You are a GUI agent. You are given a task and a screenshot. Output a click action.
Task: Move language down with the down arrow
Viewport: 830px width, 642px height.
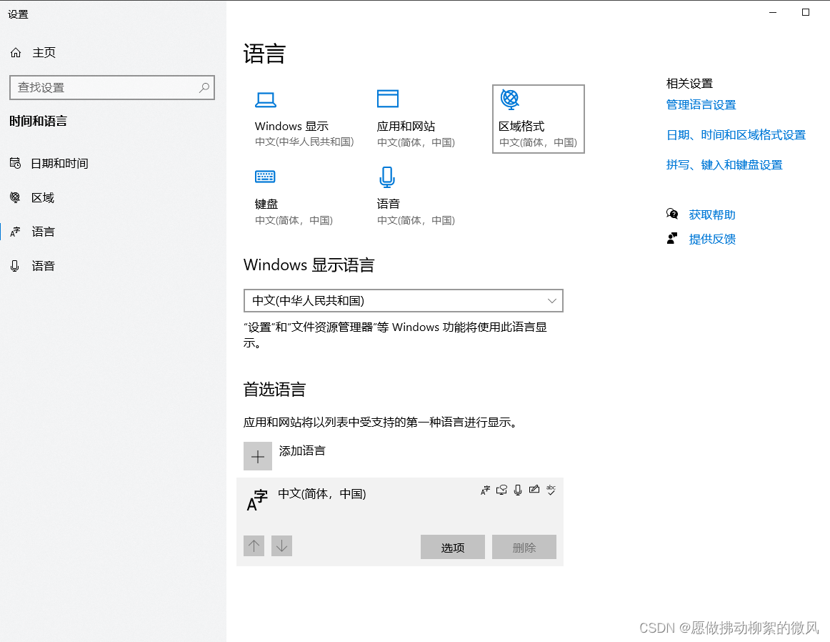tap(281, 545)
